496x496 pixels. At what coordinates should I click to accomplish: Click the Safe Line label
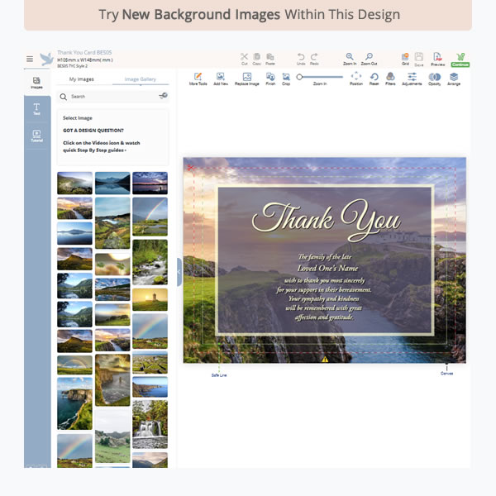click(219, 375)
